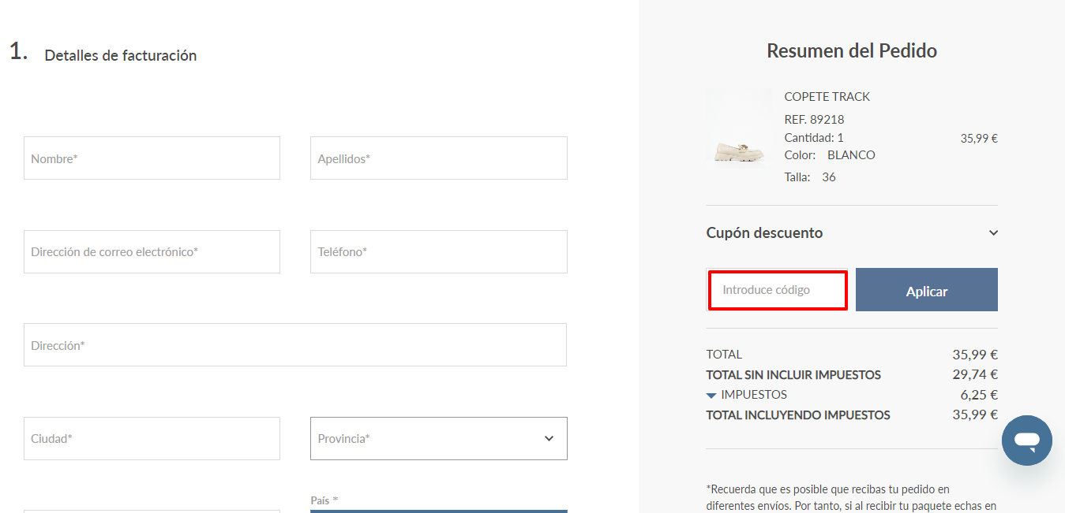Expand the IMPUESTOS breakdown triangle
Viewport: 1065px width, 513px height.
(711, 396)
